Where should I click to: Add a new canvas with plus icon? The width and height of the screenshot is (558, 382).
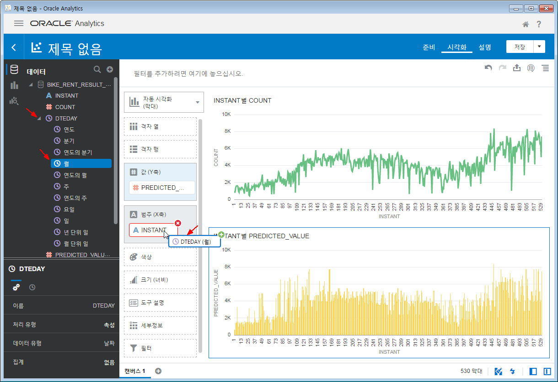point(158,371)
